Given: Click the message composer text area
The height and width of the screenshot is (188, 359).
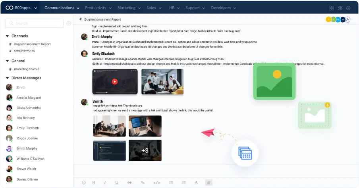Looking at the screenshot, I should click(216, 171).
